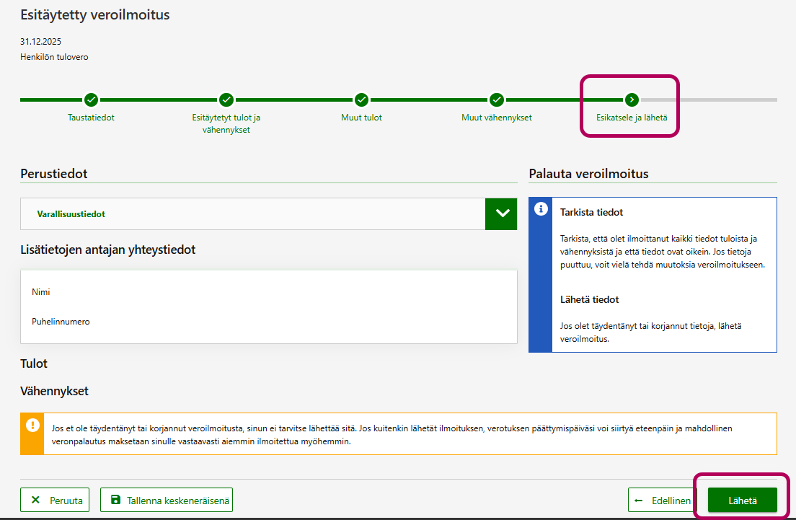The width and height of the screenshot is (796, 520).
Task: Click the Esikatsele ja lähetä arrow icon
Action: (632, 100)
